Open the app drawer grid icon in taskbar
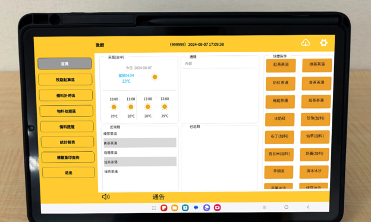This screenshot has width=371, height=222. click(154, 208)
